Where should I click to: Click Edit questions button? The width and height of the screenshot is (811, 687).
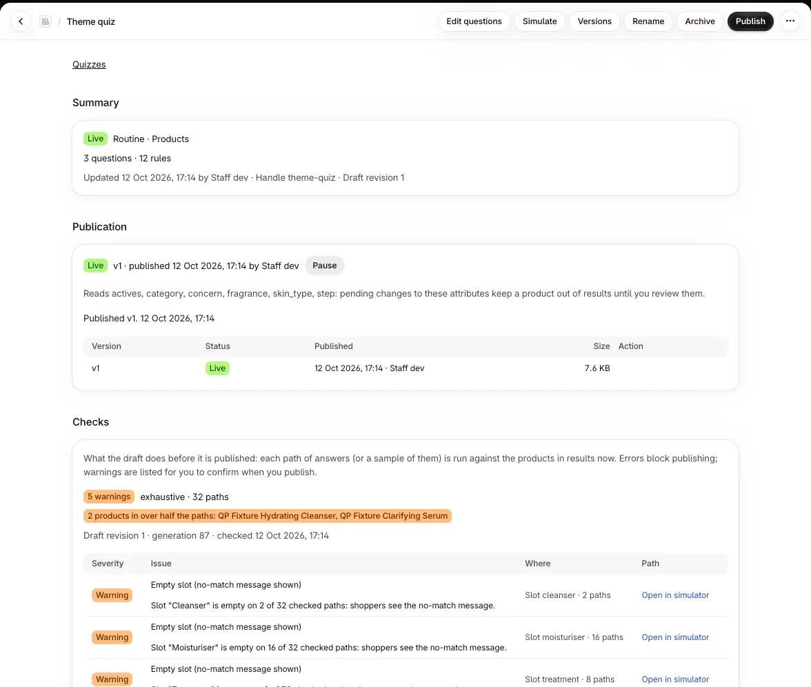point(474,21)
